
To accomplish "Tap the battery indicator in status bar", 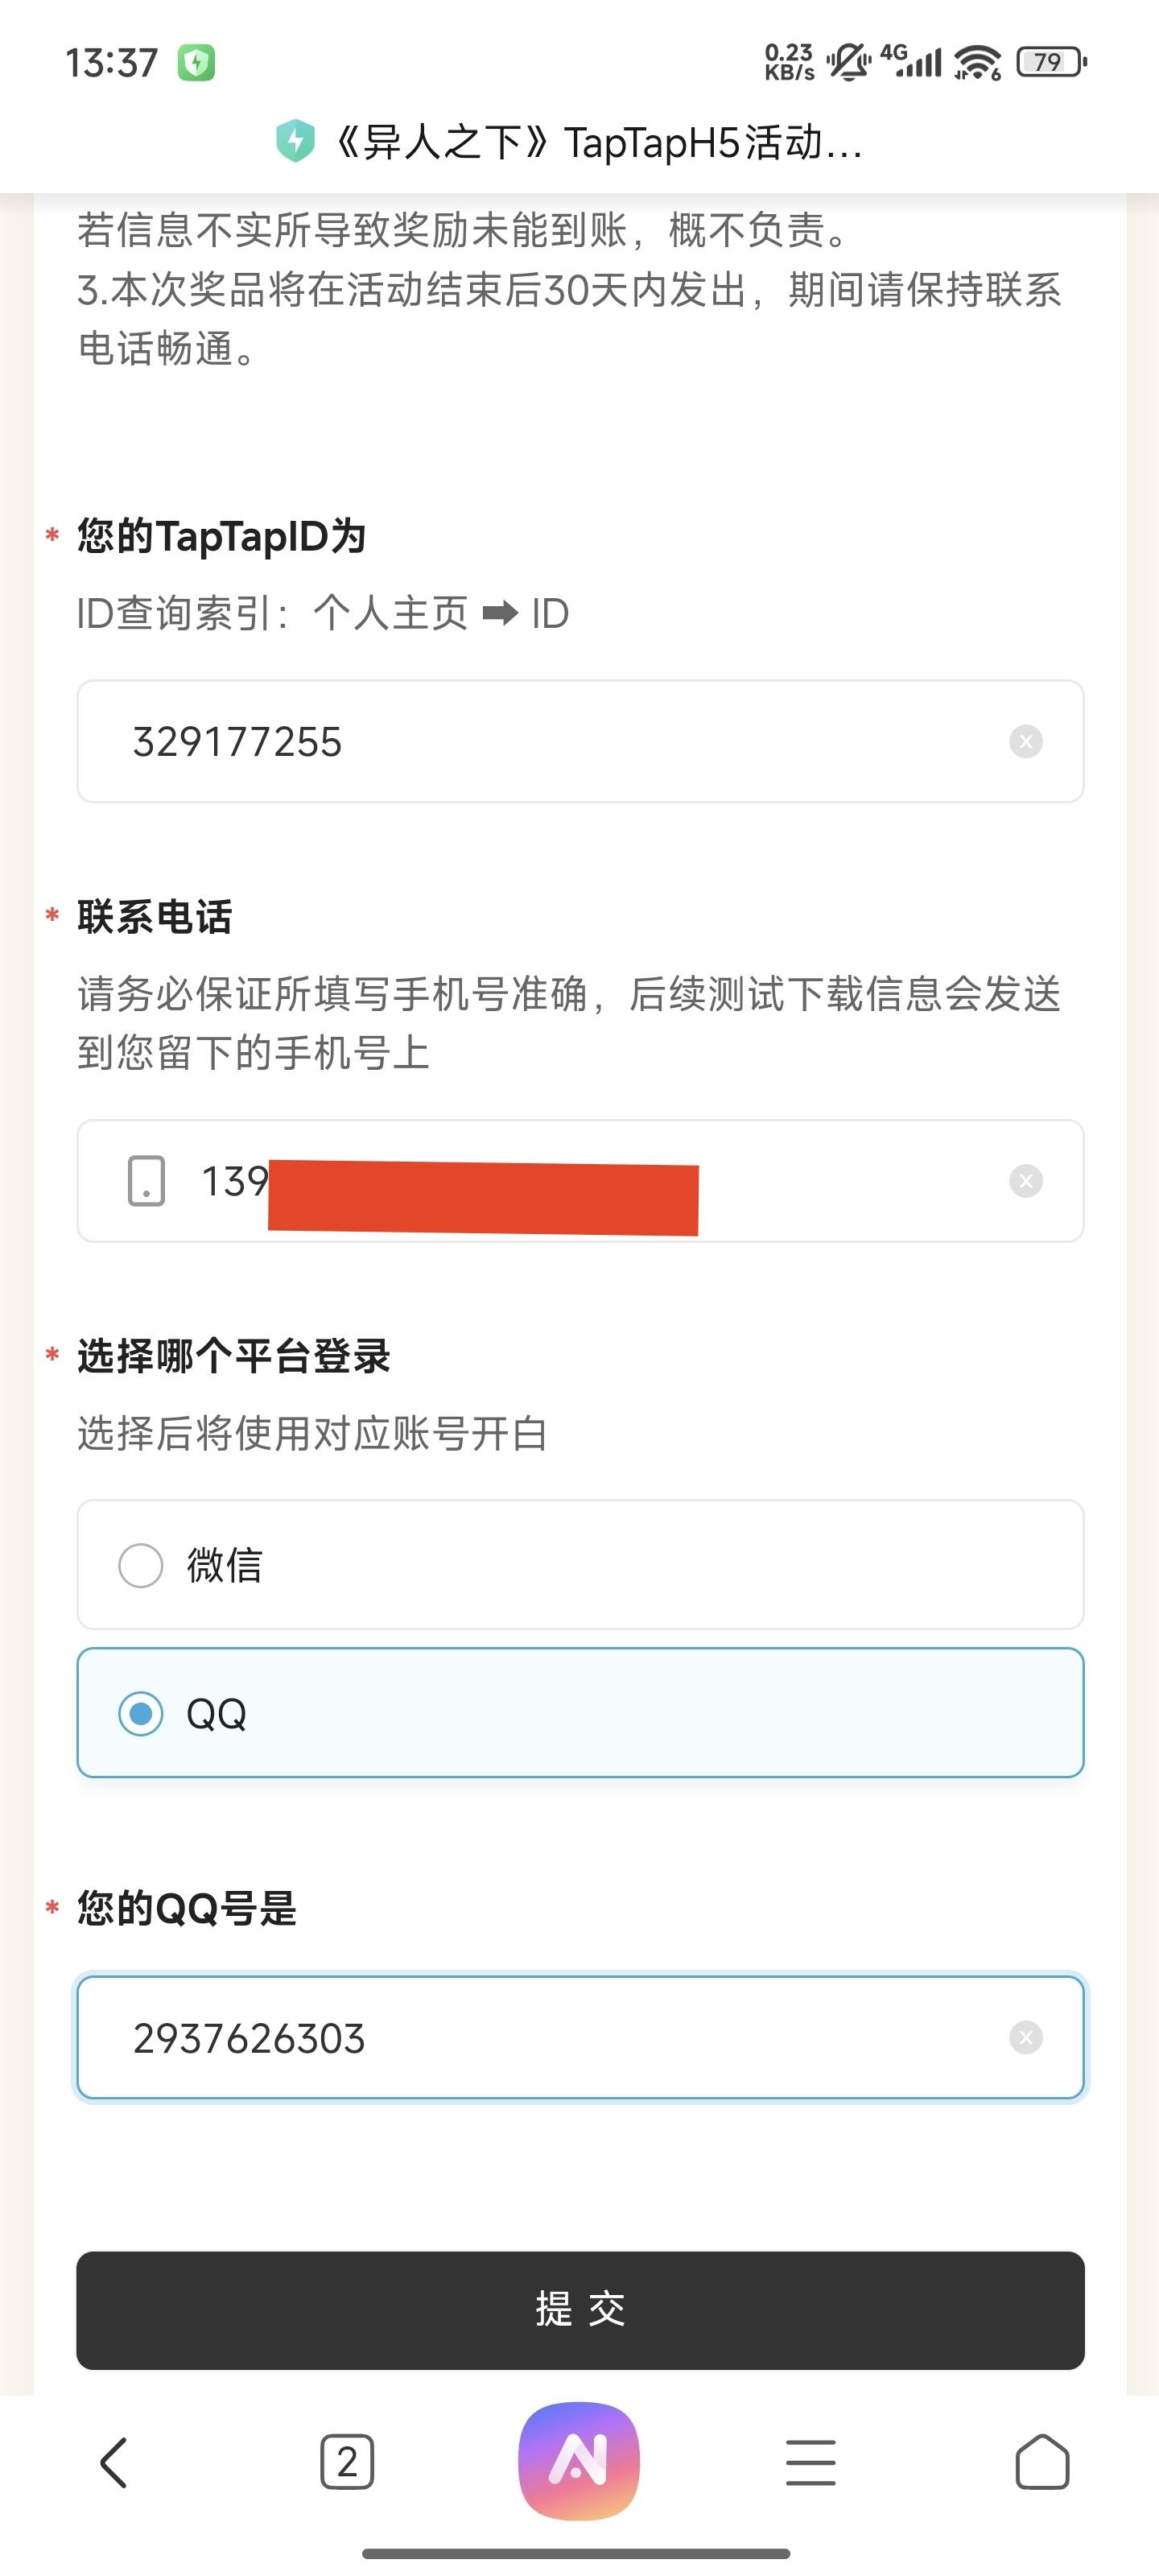I will (1051, 62).
